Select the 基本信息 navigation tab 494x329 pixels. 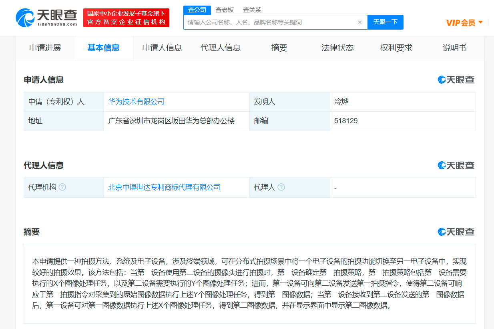pyautogui.click(x=103, y=48)
